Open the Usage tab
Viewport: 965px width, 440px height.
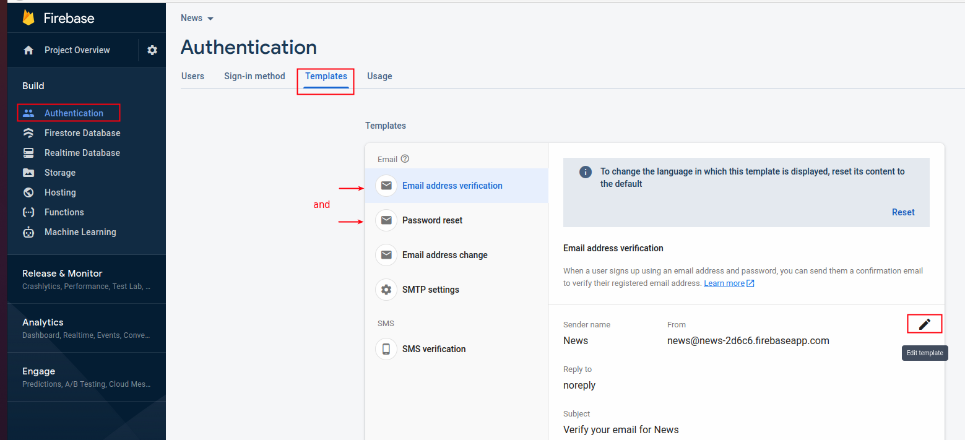(x=379, y=76)
